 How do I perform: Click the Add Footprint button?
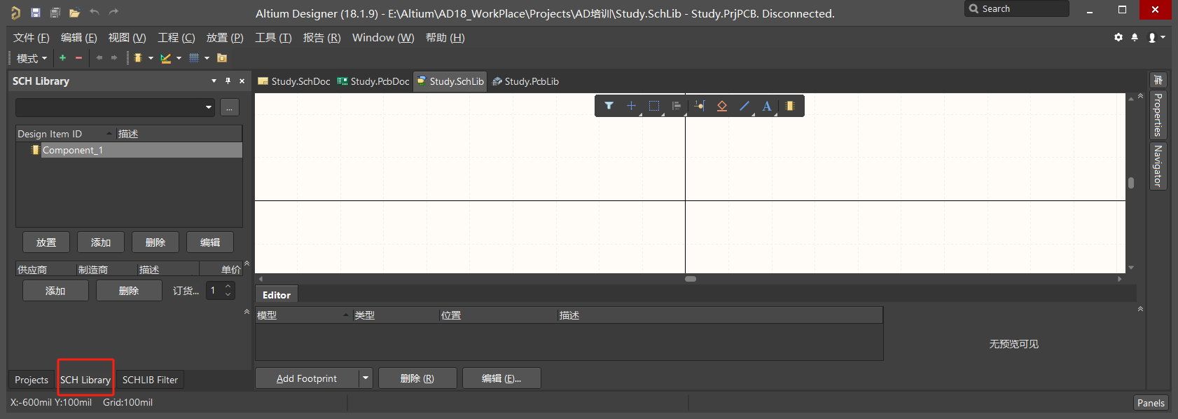[x=307, y=378]
